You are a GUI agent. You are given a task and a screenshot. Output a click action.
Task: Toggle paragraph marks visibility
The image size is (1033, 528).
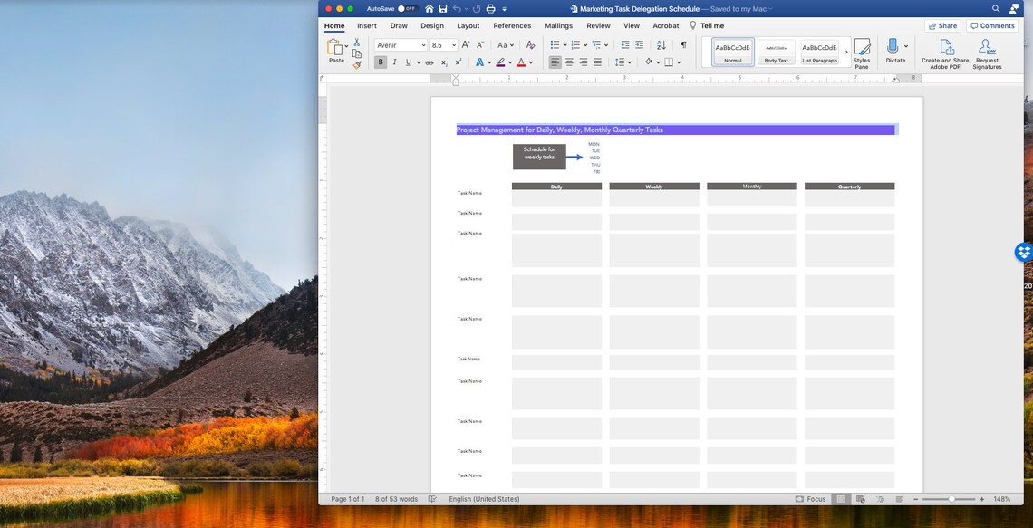pyautogui.click(x=683, y=44)
